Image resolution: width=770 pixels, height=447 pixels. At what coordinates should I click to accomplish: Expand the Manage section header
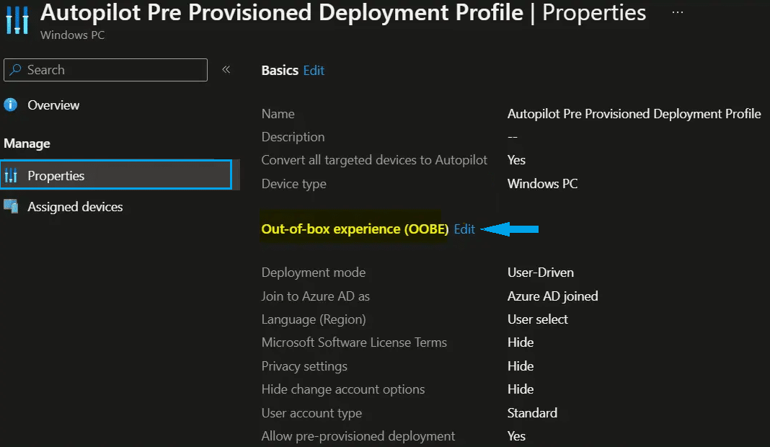[27, 143]
